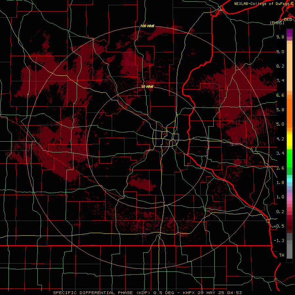This screenshot has width=295, height=295.
Task: Click the 5.0 value on the color scale
Action: click(280, 124)
